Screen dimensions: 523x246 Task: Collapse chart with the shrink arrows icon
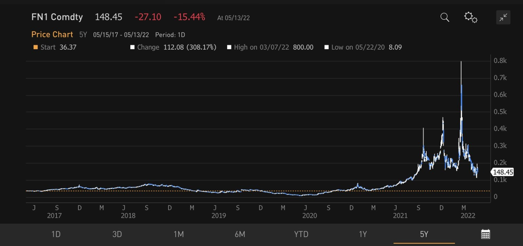(x=503, y=17)
